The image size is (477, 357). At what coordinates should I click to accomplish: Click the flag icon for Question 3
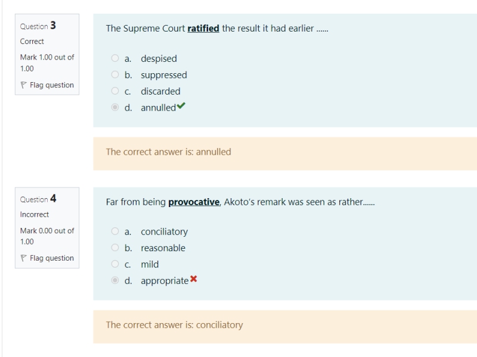click(24, 85)
